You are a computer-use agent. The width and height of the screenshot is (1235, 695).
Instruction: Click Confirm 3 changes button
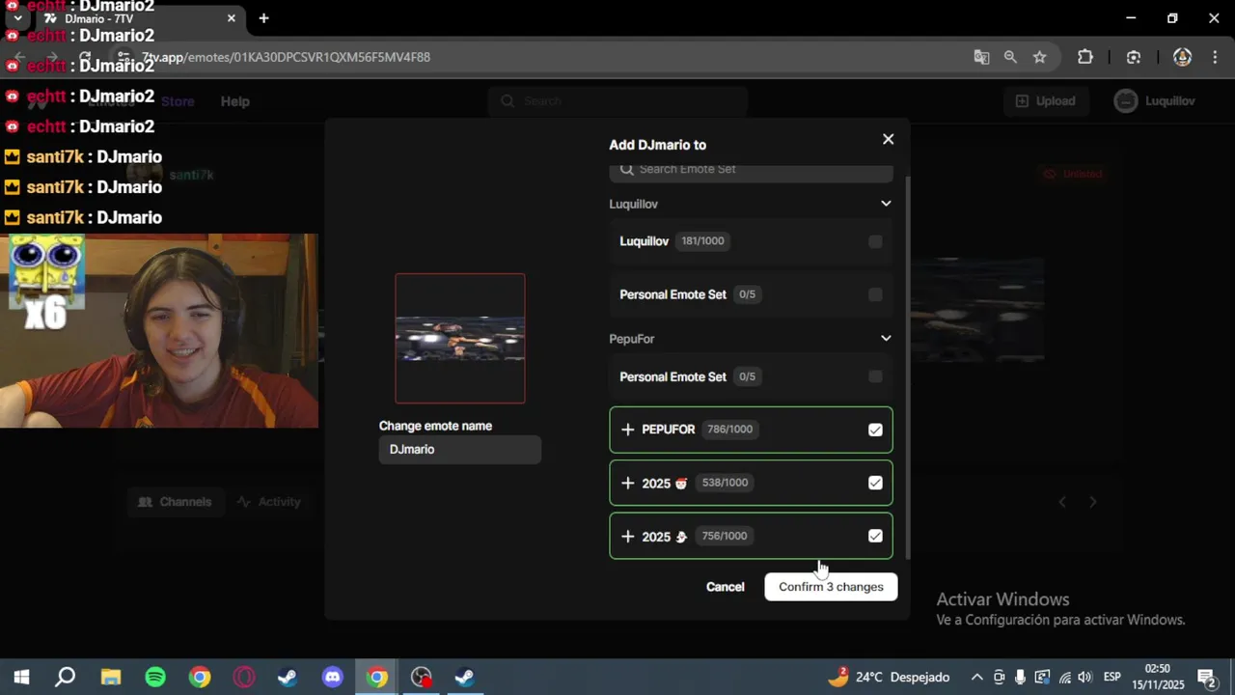pos(831,587)
